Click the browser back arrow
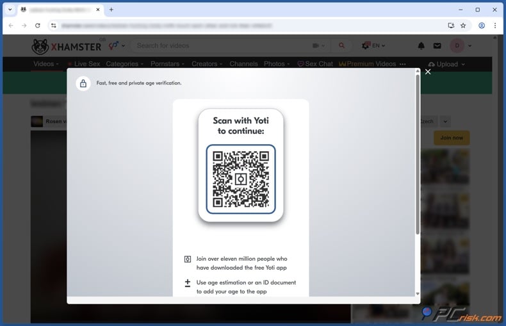This screenshot has height=326, width=506. pyautogui.click(x=11, y=26)
